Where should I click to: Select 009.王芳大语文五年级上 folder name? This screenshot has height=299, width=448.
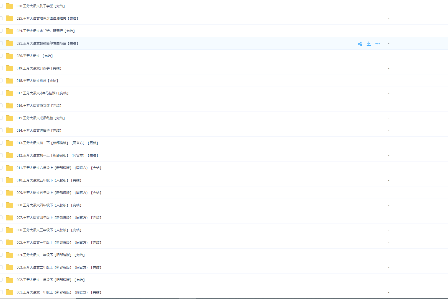(x=59, y=193)
